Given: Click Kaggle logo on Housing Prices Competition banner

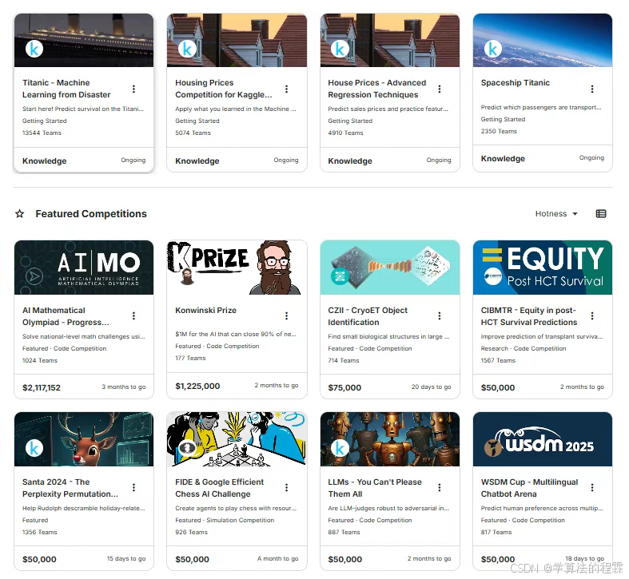Looking at the screenshot, I should pos(187,50).
